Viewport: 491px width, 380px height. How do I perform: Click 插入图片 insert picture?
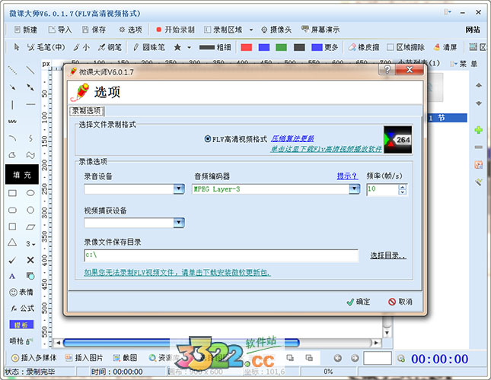(84, 358)
